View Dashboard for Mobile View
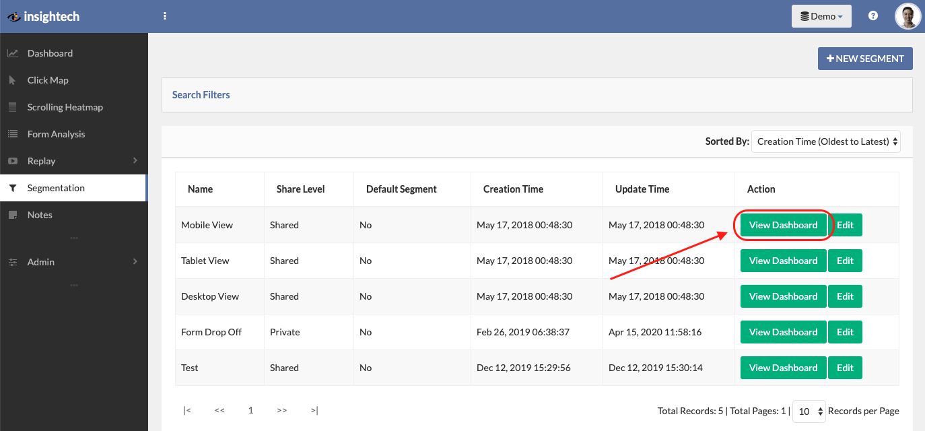The width and height of the screenshot is (925, 431). pyautogui.click(x=784, y=225)
